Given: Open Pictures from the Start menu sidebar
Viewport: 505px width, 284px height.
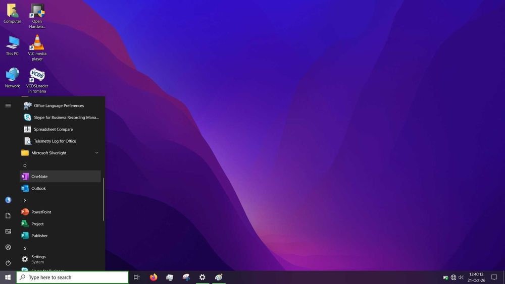Looking at the screenshot, I should point(8,231).
